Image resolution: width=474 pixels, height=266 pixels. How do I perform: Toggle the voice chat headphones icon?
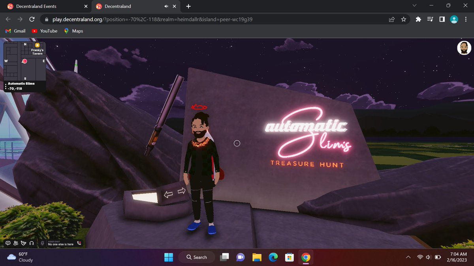tap(31, 243)
